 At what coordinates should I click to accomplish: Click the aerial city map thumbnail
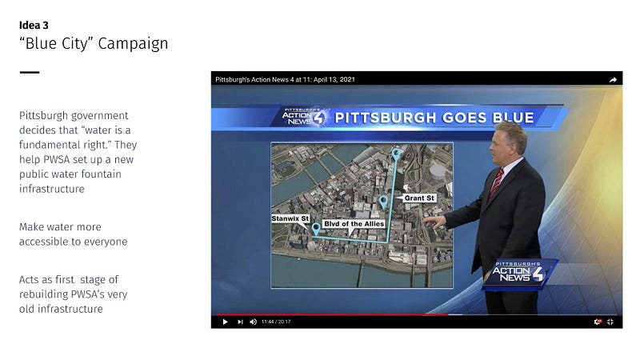tap(362, 215)
